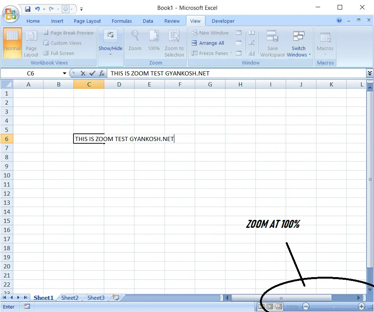Screen dimensions: 374x312
Task: Open the Undo history dropdown arrow
Action: coord(44,9)
